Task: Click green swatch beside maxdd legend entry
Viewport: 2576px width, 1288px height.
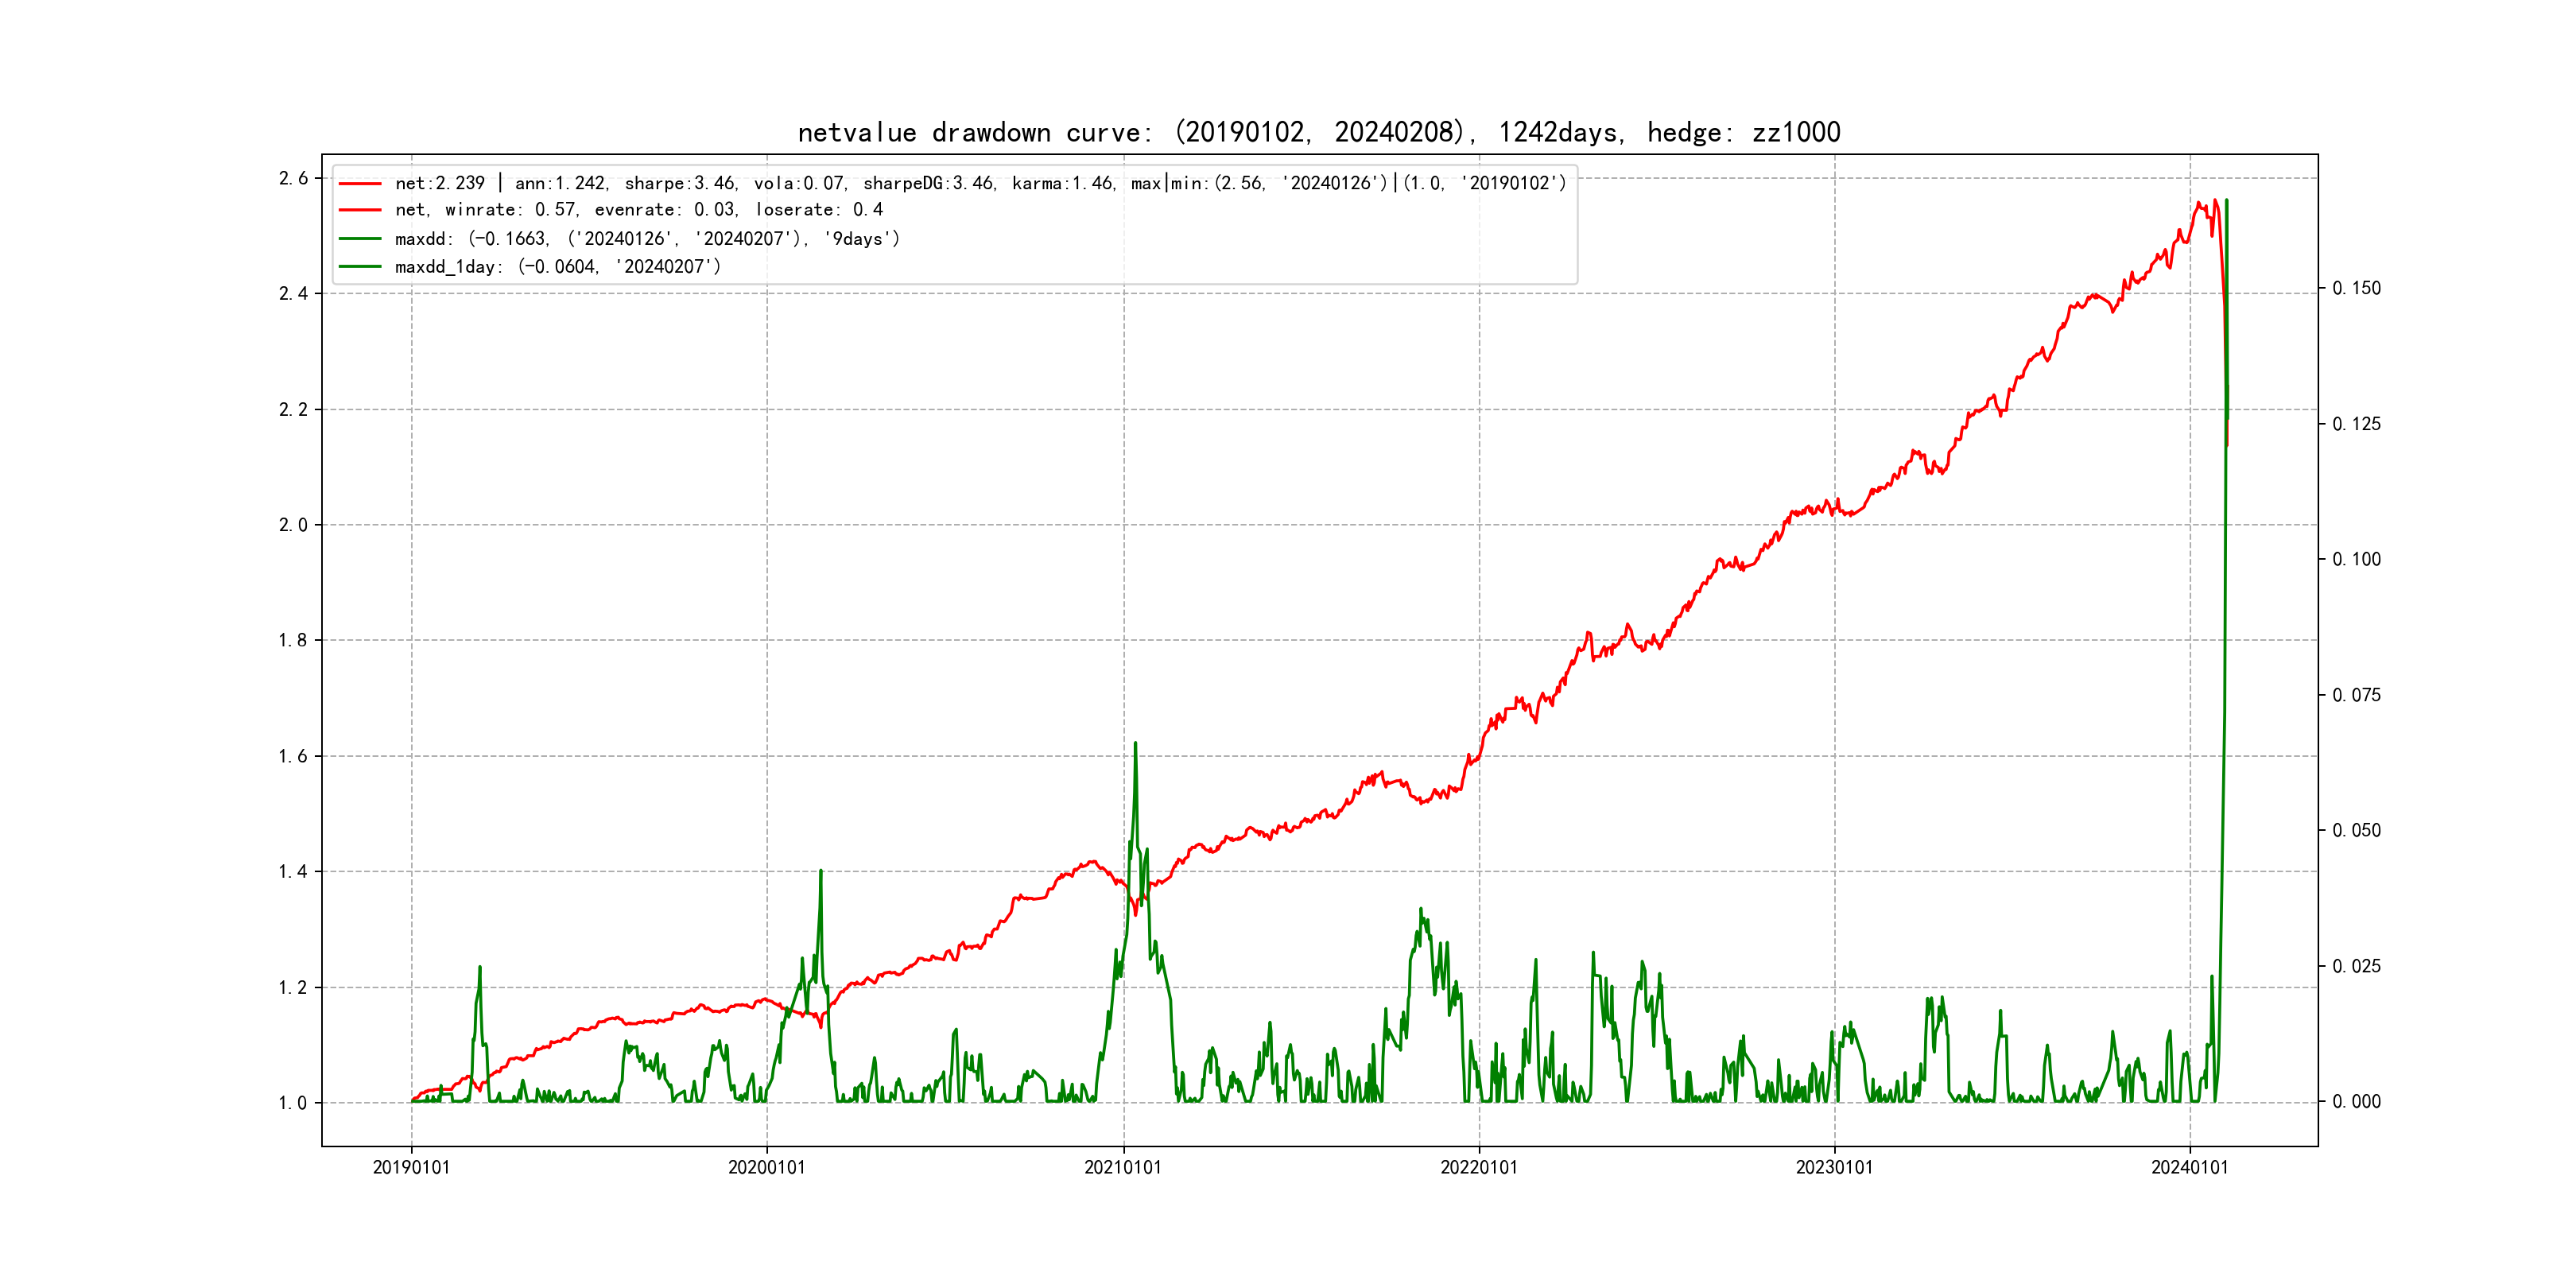Action: 360,239
